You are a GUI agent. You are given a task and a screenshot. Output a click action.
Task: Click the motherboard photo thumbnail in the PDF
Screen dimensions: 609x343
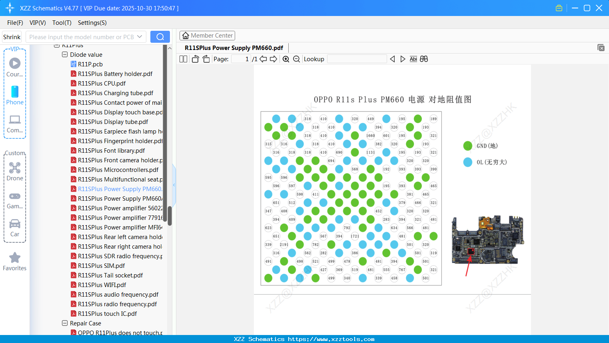tap(488, 240)
